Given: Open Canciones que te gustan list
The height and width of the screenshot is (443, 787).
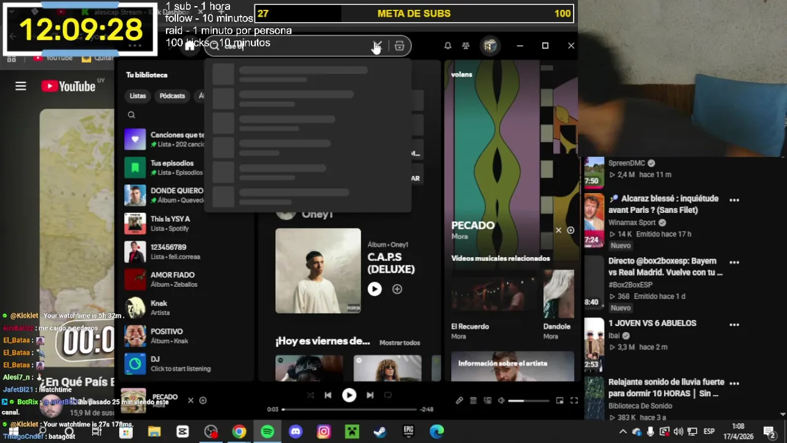Looking at the screenshot, I should 164,139.
